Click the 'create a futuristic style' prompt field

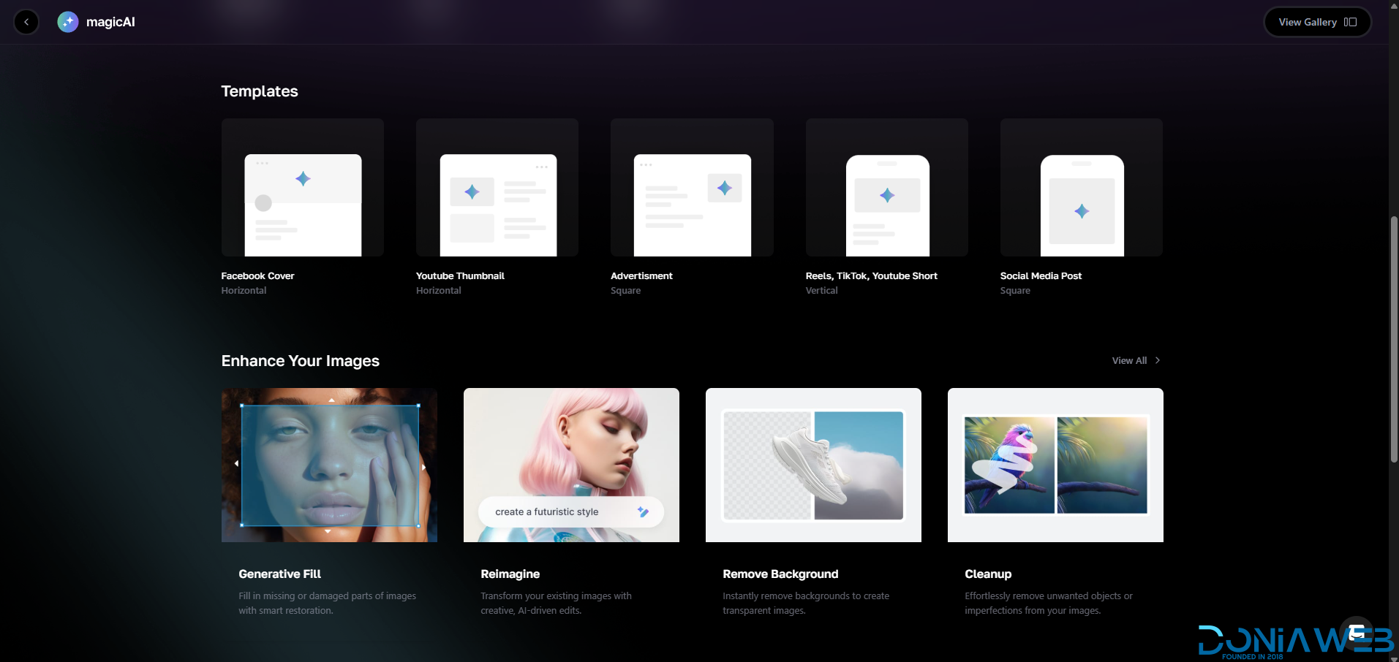click(x=547, y=512)
